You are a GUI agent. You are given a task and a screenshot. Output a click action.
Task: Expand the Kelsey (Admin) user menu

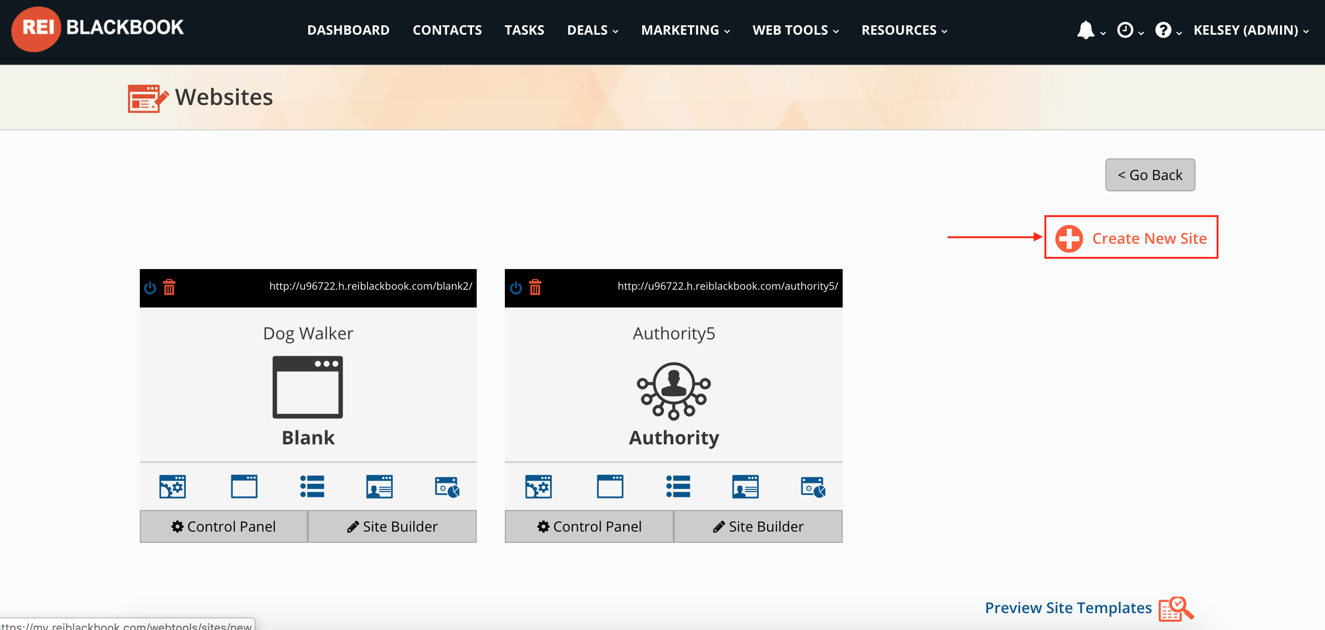1251,30
